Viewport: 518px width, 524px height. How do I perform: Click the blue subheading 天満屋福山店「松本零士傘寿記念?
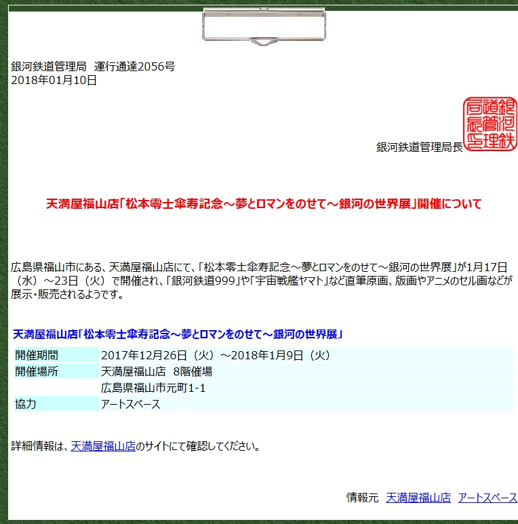[x=178, y=334]
